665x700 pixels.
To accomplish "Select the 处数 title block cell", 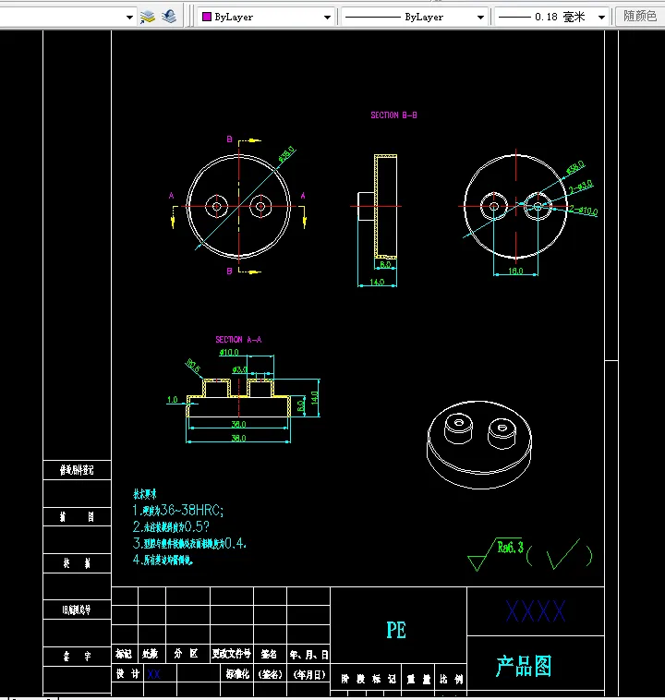I will (x=151, y=654).
